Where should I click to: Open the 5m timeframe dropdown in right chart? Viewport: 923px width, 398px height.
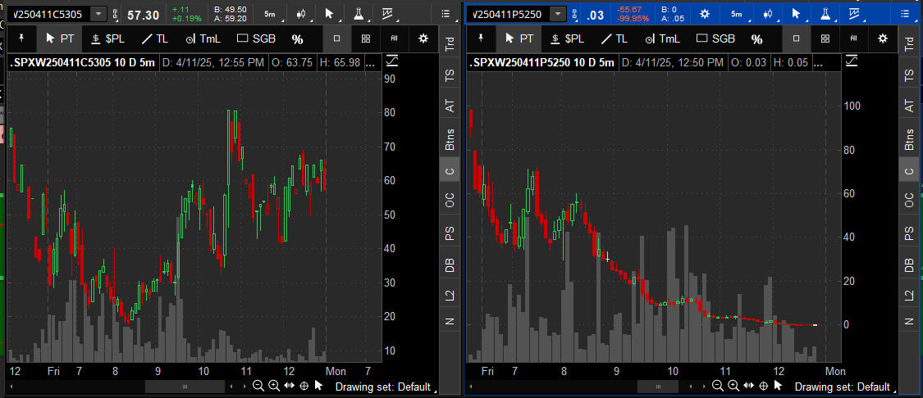(736, 15)
